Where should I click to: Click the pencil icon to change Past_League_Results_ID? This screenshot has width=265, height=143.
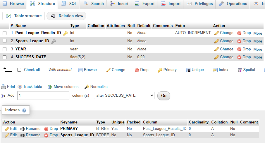coord(216,33)
